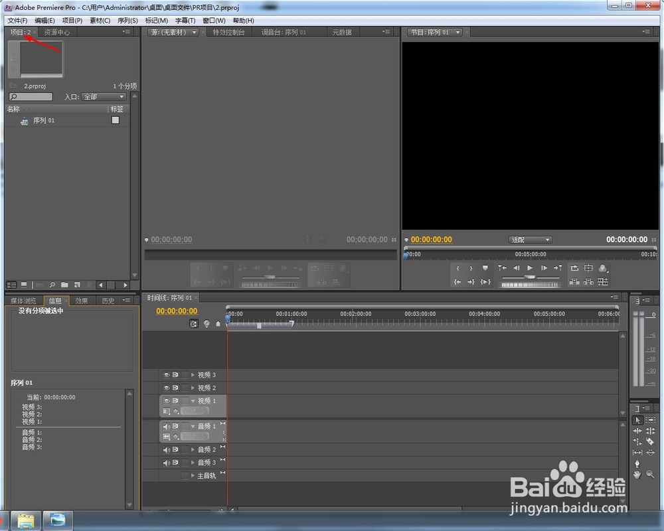The height and width of the screenshot is (531, 664).
Task: Click label checkbox of 序列 01 item
Action: click(x=115, y=120)
